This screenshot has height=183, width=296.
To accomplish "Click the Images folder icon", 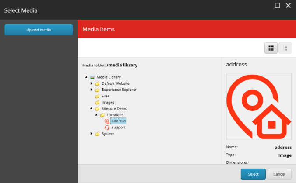I will (x=97, y=102).
